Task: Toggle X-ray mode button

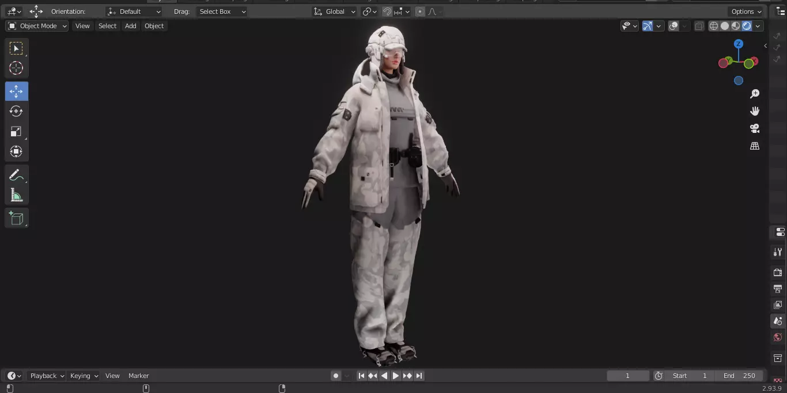Action: pyautogui.click(x=699, y=26)
